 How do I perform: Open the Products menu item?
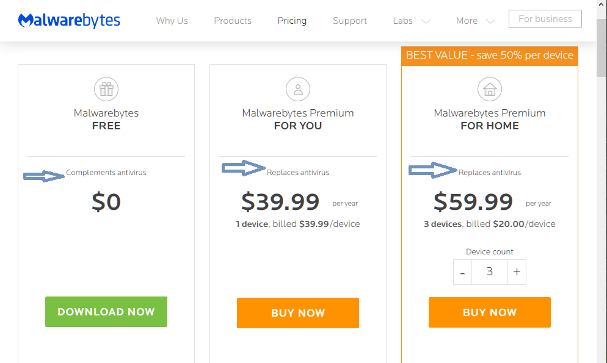233,21
